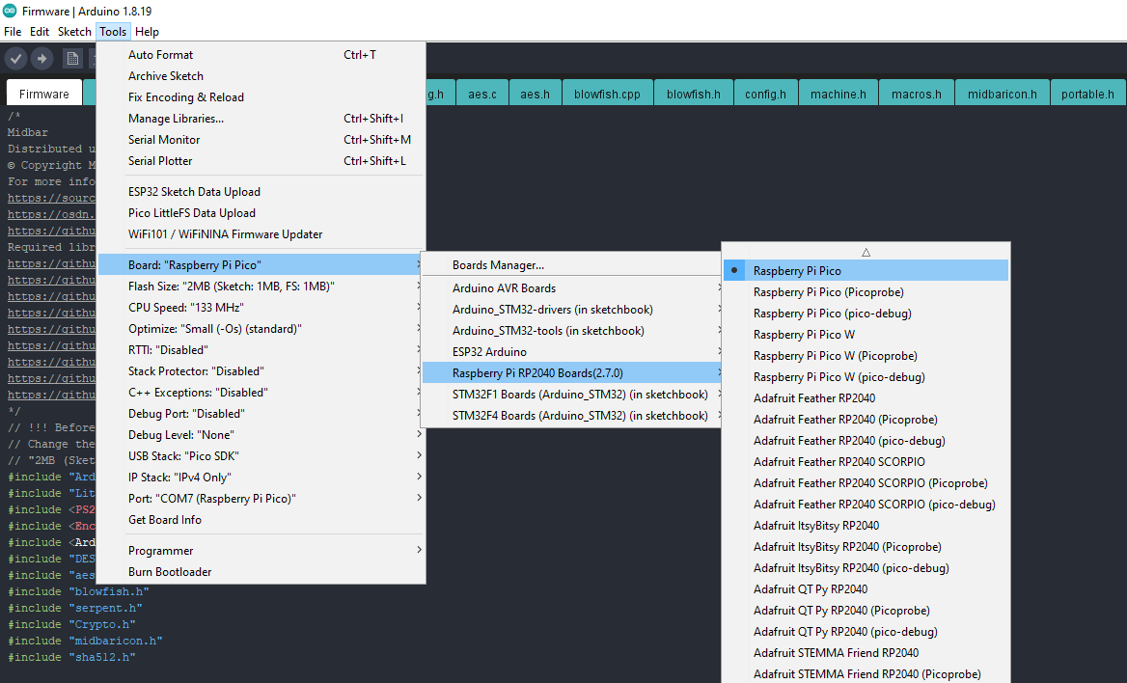Select Adafruit STEMMA Friend RP2040 board

866,653
